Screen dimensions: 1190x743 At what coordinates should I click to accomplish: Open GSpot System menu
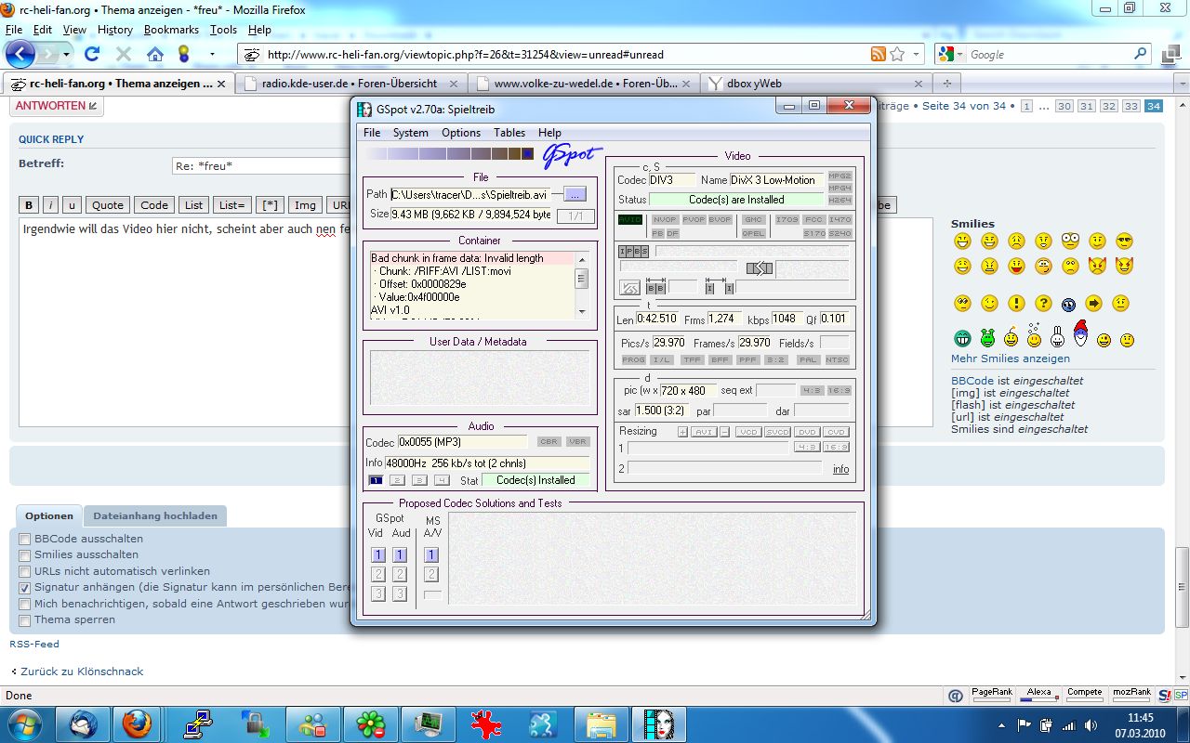(x=411, y=133)
